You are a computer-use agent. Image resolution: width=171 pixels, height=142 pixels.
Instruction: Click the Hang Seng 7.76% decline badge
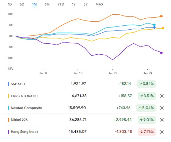[x=147, y=132]
